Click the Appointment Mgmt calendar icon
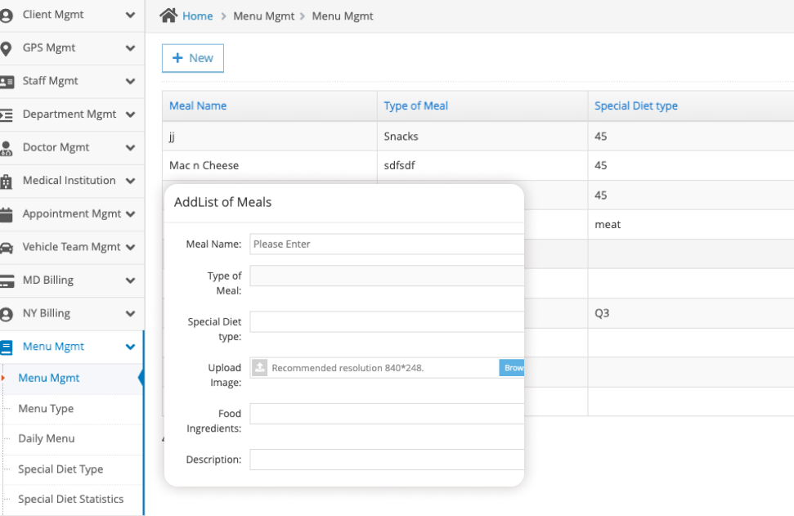794x516 pixels. (x=7, y=214)
